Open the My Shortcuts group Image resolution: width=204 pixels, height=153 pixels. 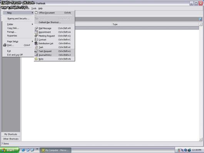[11, 134]
